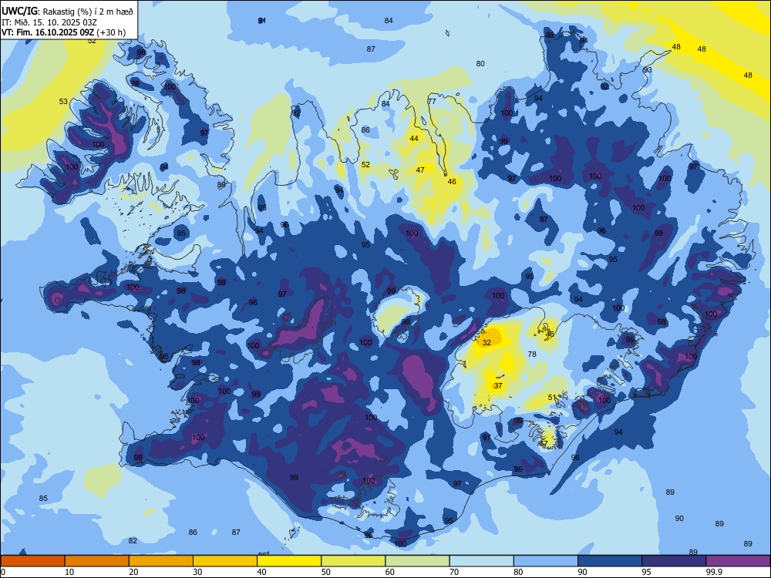This screenshot has width=771, height=578.
Task: Click the 95–99.9 indigo legend swatch
Action: tap(674, 561)
